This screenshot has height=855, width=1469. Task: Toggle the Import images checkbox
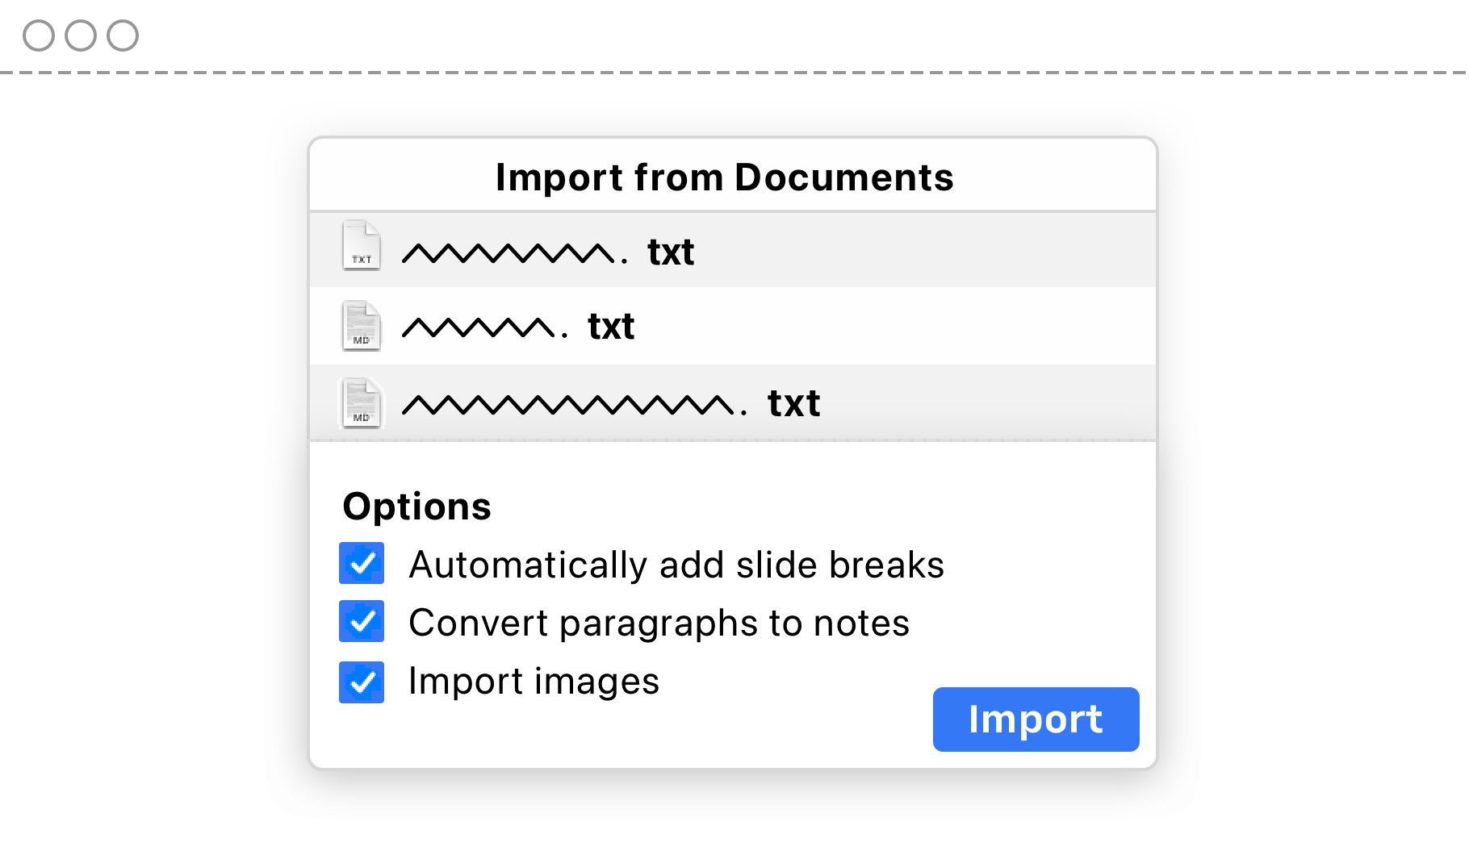pos(361,682)
